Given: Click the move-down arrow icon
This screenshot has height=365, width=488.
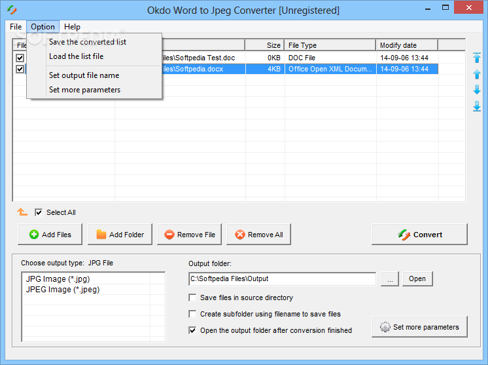Looking at the screenshot, I should pyautogui.click(x=477, y=90).
